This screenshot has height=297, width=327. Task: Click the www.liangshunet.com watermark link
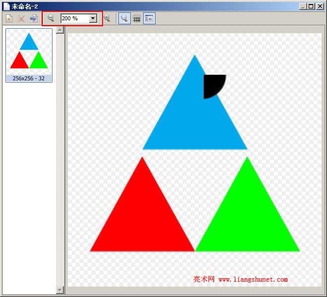[253, 280]
